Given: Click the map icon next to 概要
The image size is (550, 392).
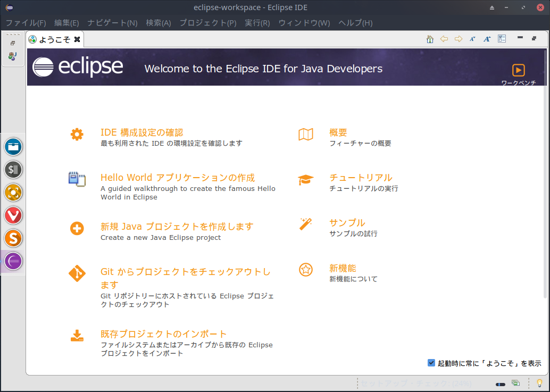Looking at the screenshot, I should 306,134.
